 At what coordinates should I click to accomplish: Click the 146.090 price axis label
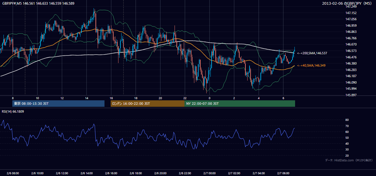[351, 82]
